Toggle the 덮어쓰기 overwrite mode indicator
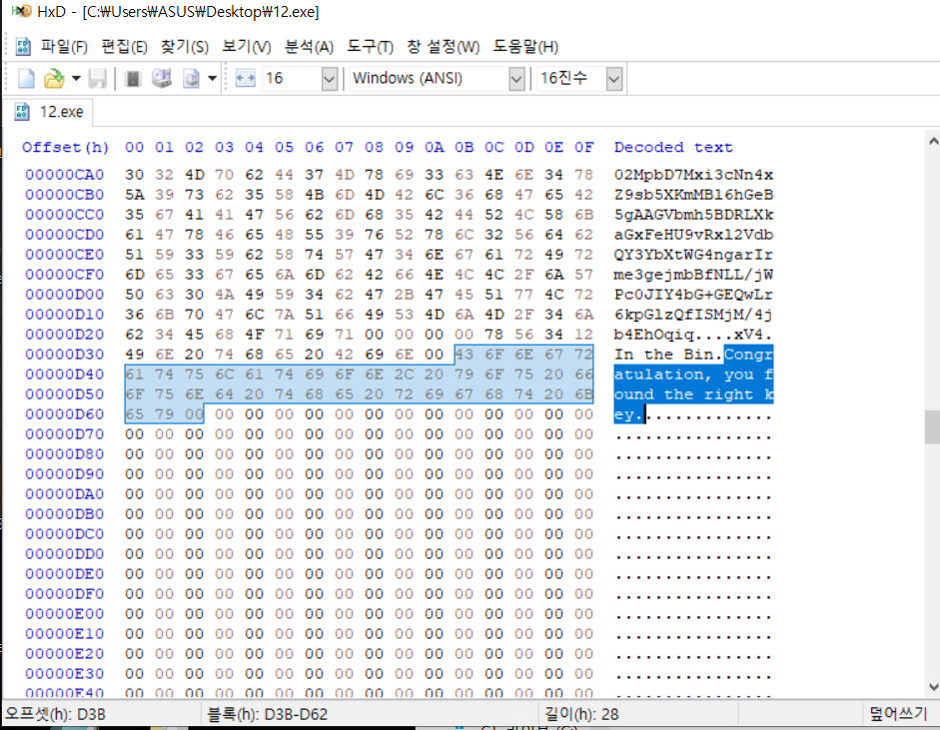Viewport: 940px width, 730px height. [897, 714]
